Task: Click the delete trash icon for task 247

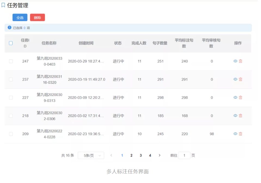Action: point(240,61)
